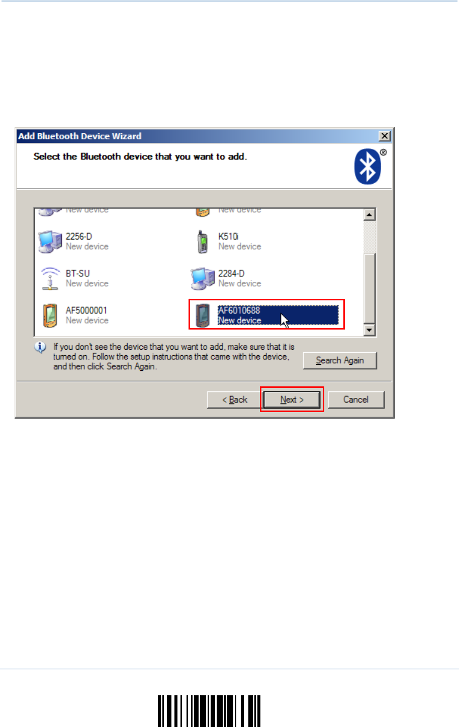459x727 pixels.
Task: Select the 2256-D computer icon
Action: 50,241
